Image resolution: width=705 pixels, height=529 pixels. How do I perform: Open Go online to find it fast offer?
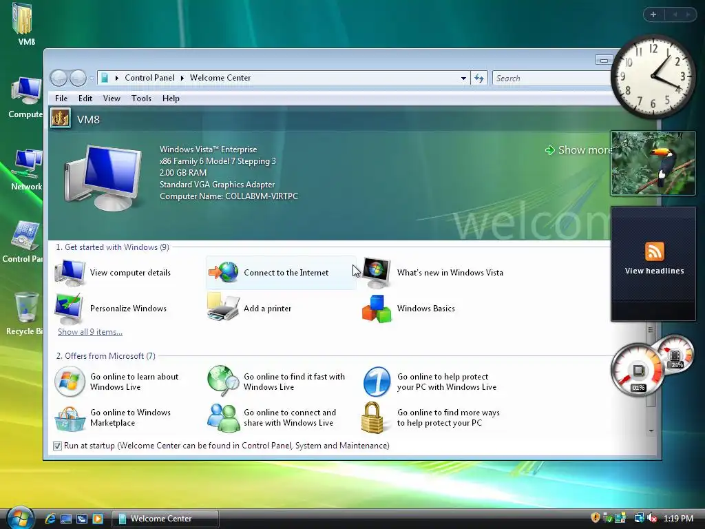pos(276,382)
